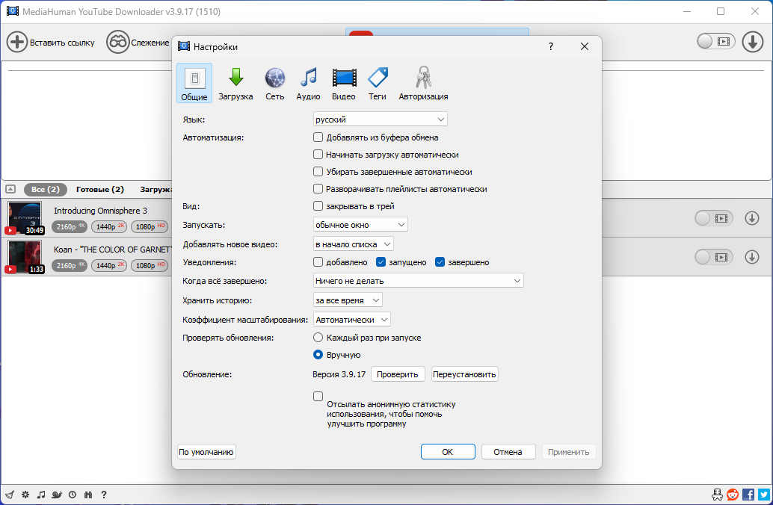
Task: Click the broom clear-list icon in status bar
Action: (10, 495)
